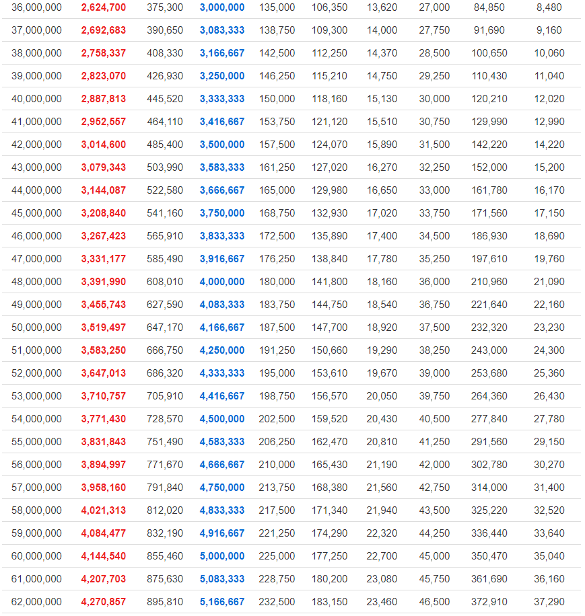Select the cell reading 62,000,000
This screenshot has width=585, height=616.
[x=36, y=602]
